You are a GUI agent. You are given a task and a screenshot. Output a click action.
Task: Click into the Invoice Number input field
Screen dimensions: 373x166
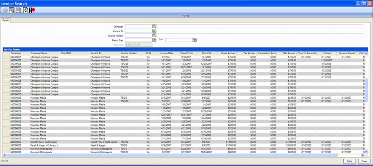tap(139, 36)
